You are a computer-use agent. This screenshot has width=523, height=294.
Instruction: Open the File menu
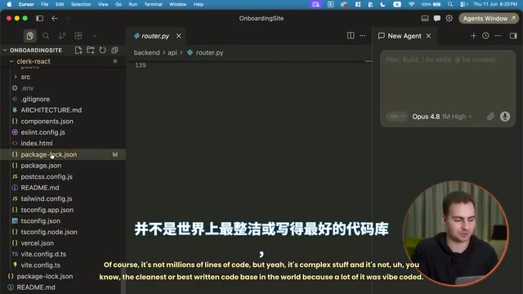[x=45, y=4]
